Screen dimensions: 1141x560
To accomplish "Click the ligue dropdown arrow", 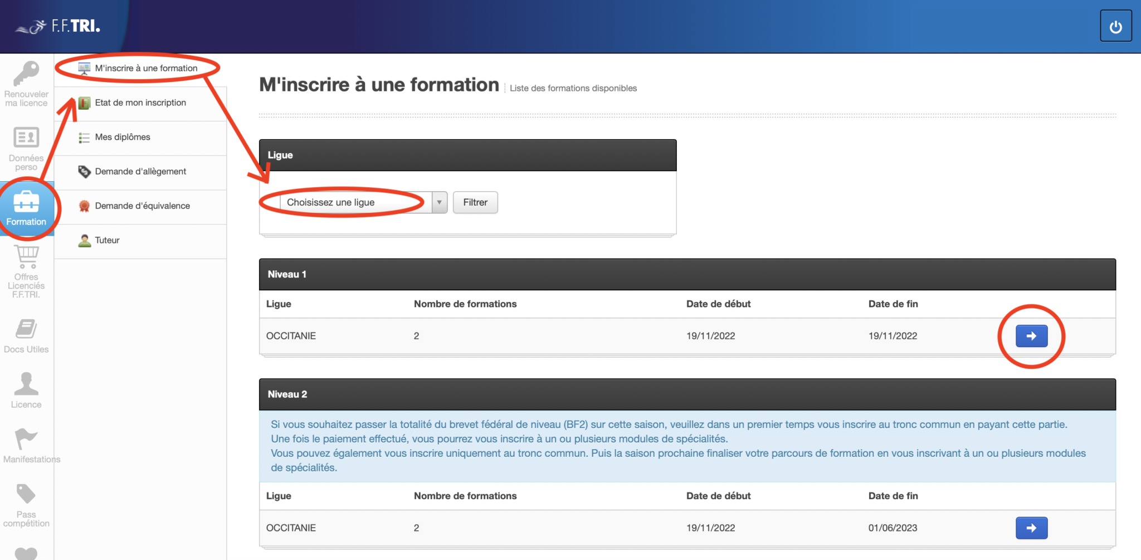I will pyautogui.click(x=440, y=202).
